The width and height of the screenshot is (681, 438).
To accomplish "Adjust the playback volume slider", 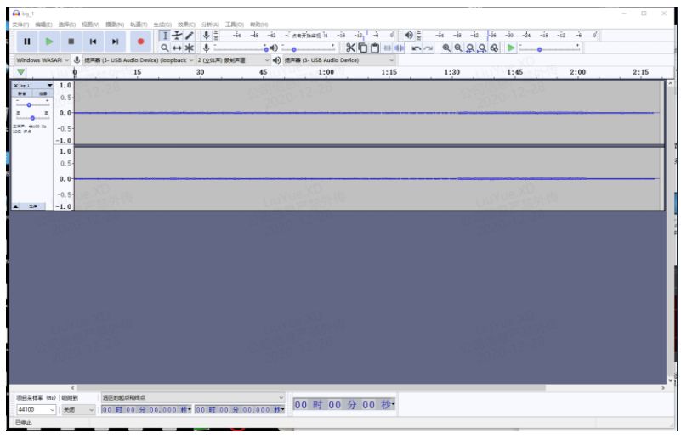I will pos(309,48).
